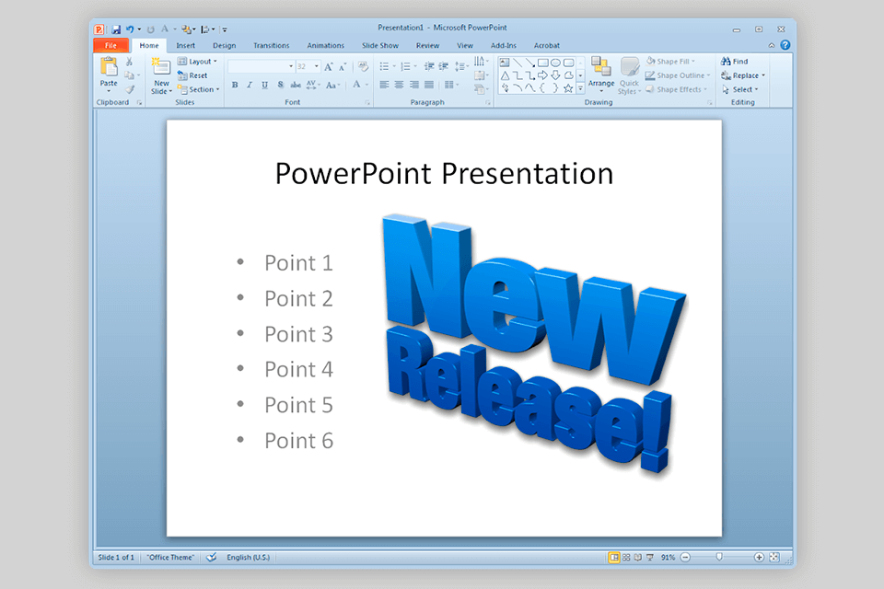
Task: Expand the shapes gallery More arrow
Action: click(580, 88)
